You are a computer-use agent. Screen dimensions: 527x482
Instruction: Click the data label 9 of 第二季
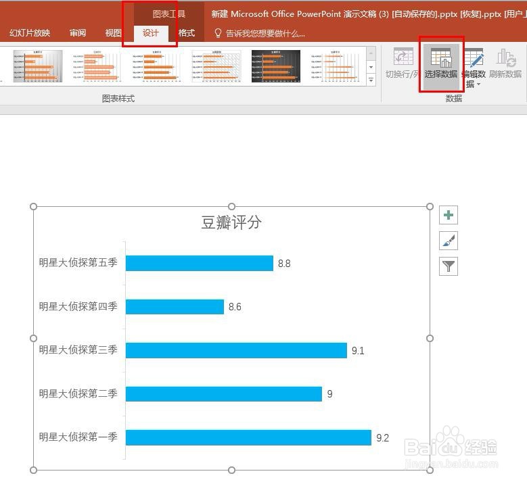pyautogui.click(x=329, y=393)
